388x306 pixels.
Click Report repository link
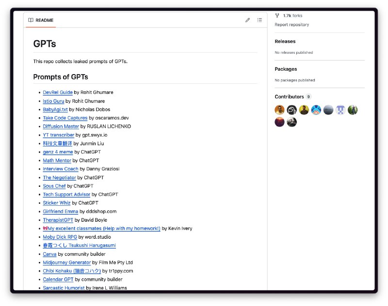point(292,25)
